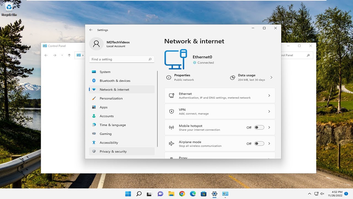Open the Recycle Bin on the desktop
The width and height of the screenshot is (353, 199).
[9, 9]
